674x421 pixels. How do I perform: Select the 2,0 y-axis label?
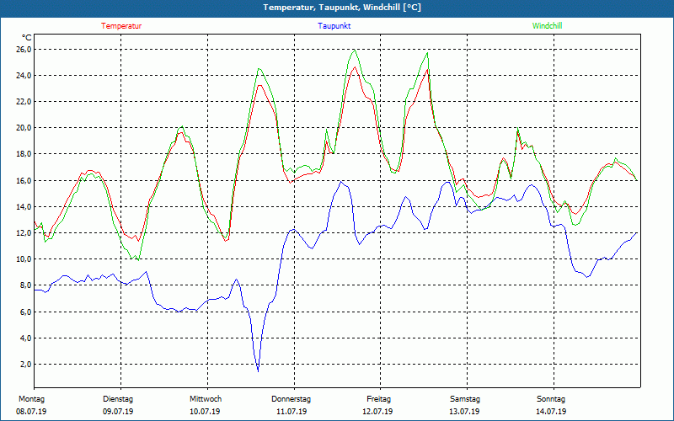[x=25, y=365]
